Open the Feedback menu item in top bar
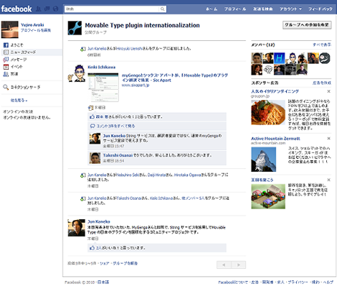Image resolution: width=337 pixels, height=289 pixels. pos(321,9)
